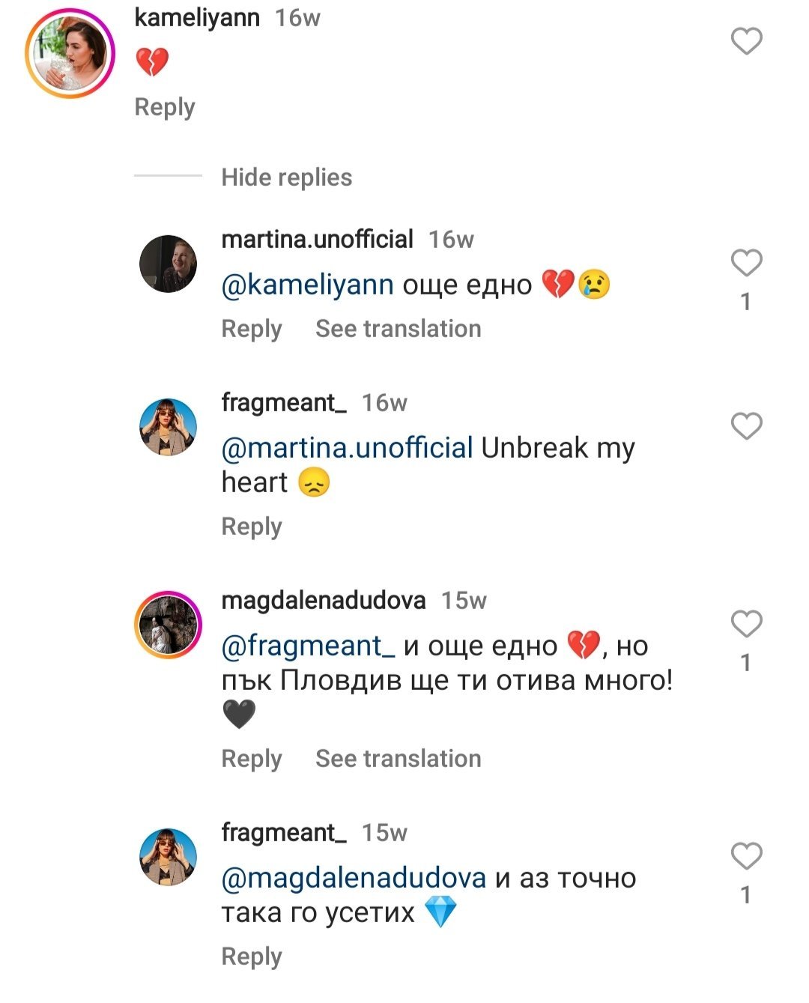The height and width of the screenshot is (1003, 809).
Task: Like martina.unofficial's reply with the heart
Action: (x=746, y=263)
